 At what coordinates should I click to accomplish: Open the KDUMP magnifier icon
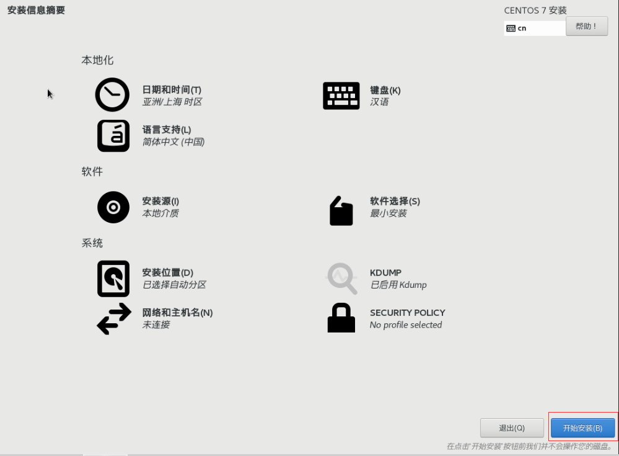coord(341,279)
